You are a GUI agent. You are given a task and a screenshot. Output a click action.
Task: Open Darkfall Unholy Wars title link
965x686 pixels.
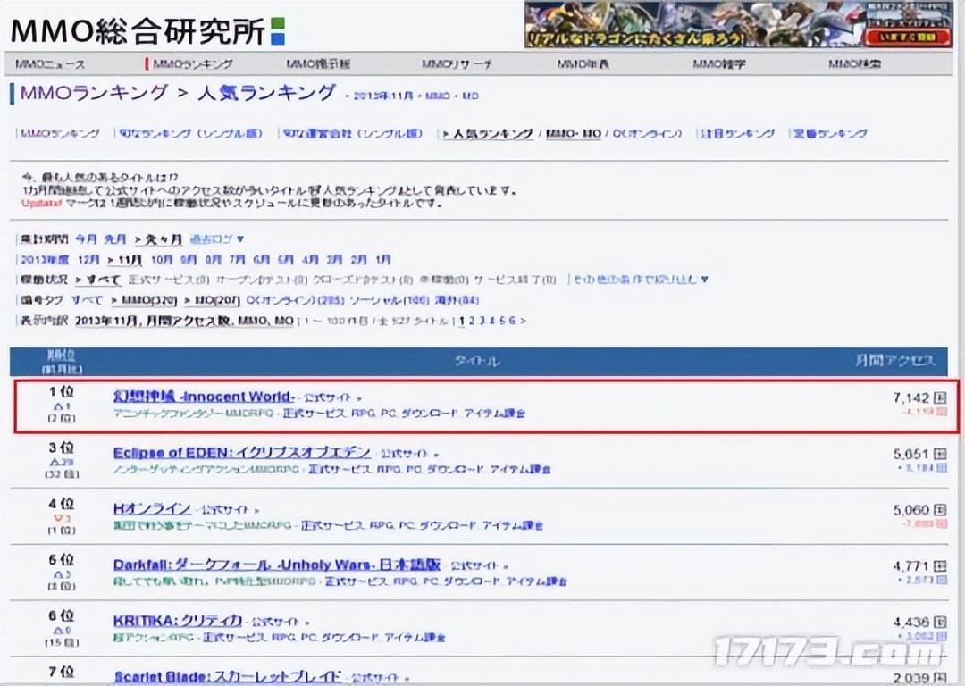[277, 565]
